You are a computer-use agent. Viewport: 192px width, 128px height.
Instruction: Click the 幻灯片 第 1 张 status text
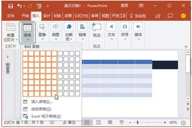(24, 122)
